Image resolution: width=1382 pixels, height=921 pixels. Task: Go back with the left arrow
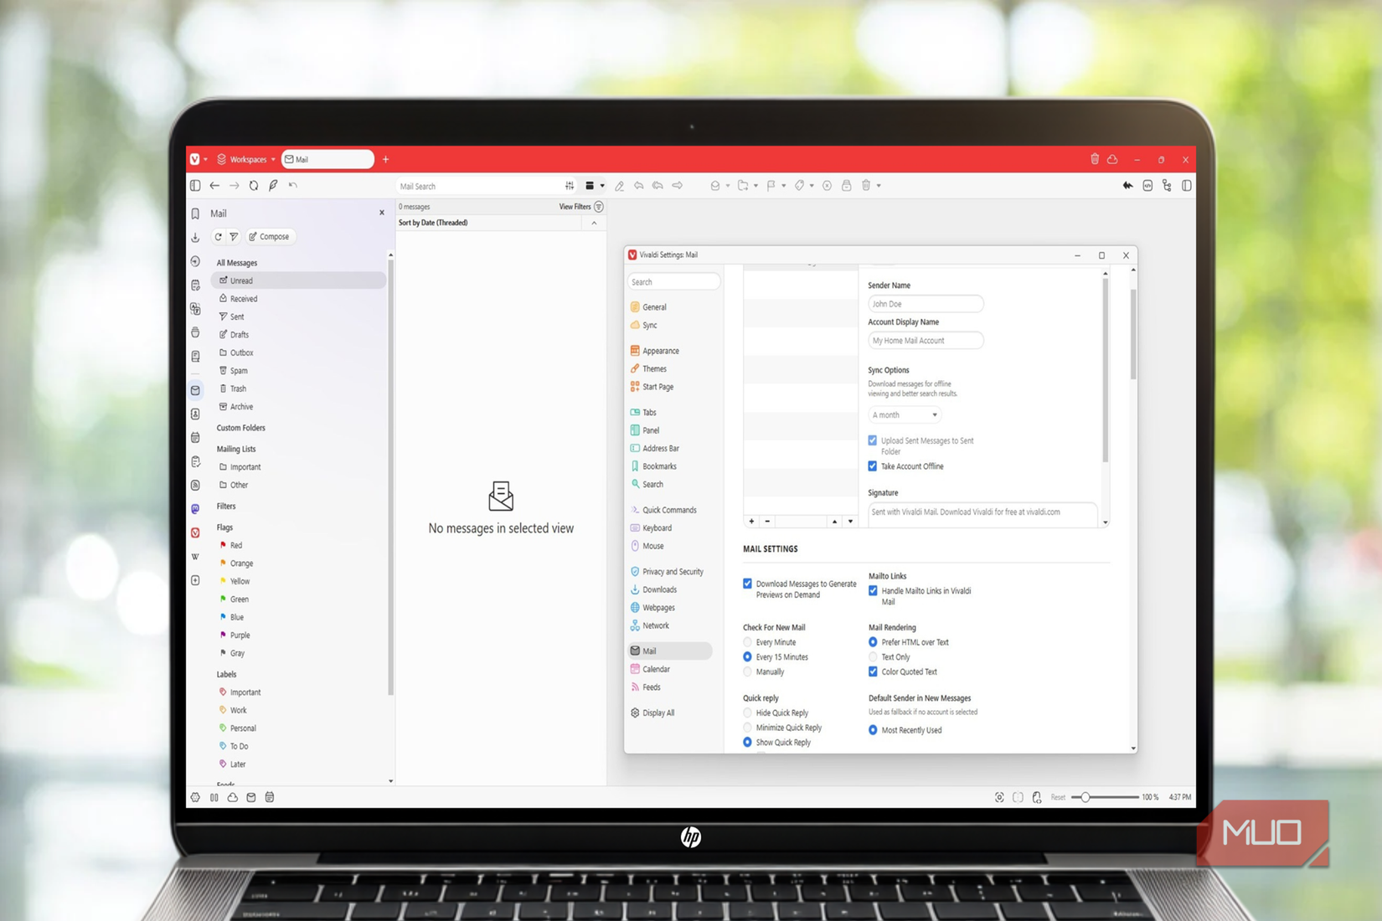click(215, 186)
